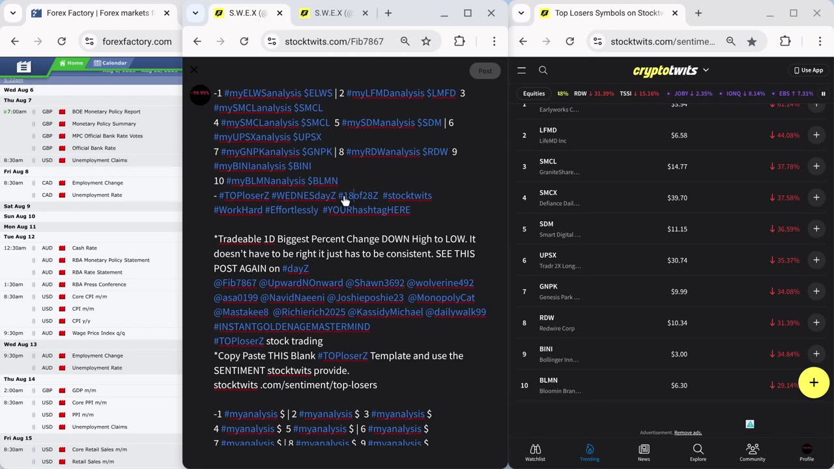Click the $LMFD cashtag in the post
Image resolution: width=834 pixels, height=469 pixels.
pyautogui.click(x=441, y=93)
